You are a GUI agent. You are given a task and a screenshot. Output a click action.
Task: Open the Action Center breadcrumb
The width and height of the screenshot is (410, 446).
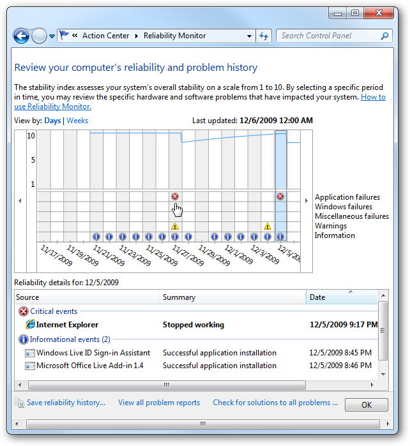click(105, 36)
